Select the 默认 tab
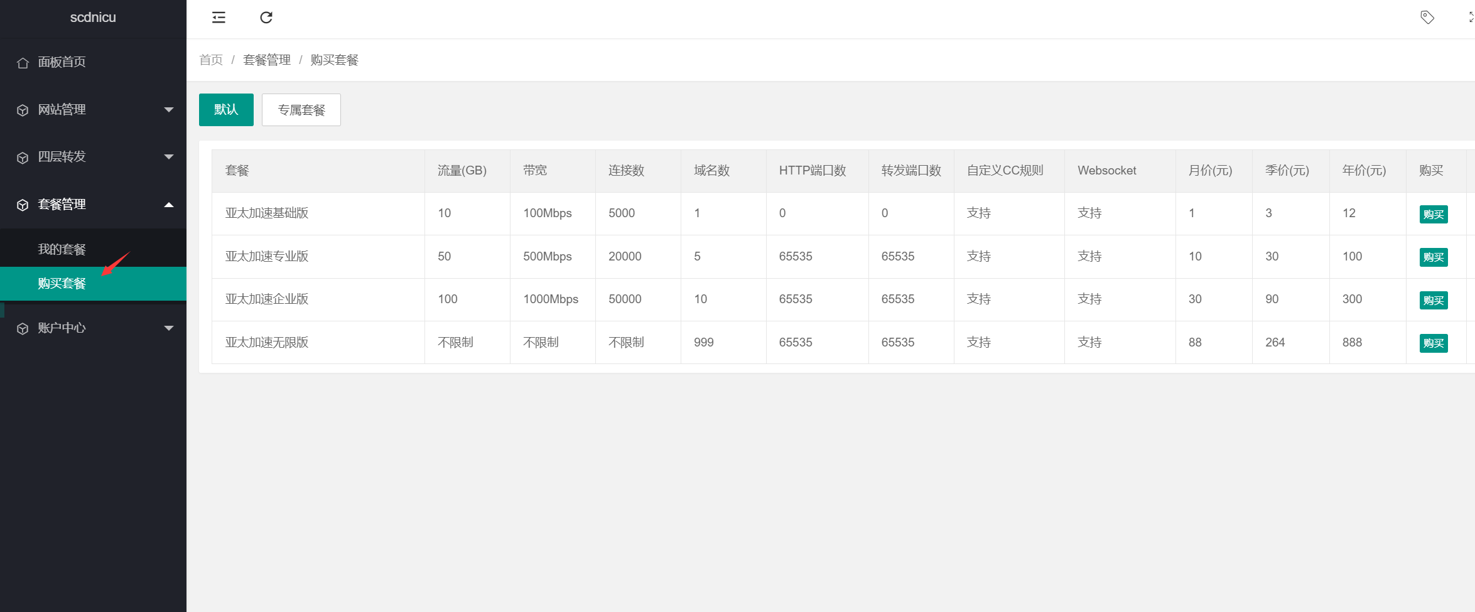The height and width of the screenshot is (612, 1475). tap(226, 109)
